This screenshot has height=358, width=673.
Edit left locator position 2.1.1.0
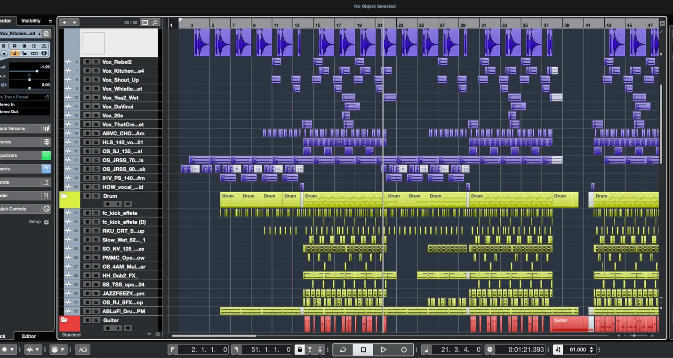[x=203, y=350]
